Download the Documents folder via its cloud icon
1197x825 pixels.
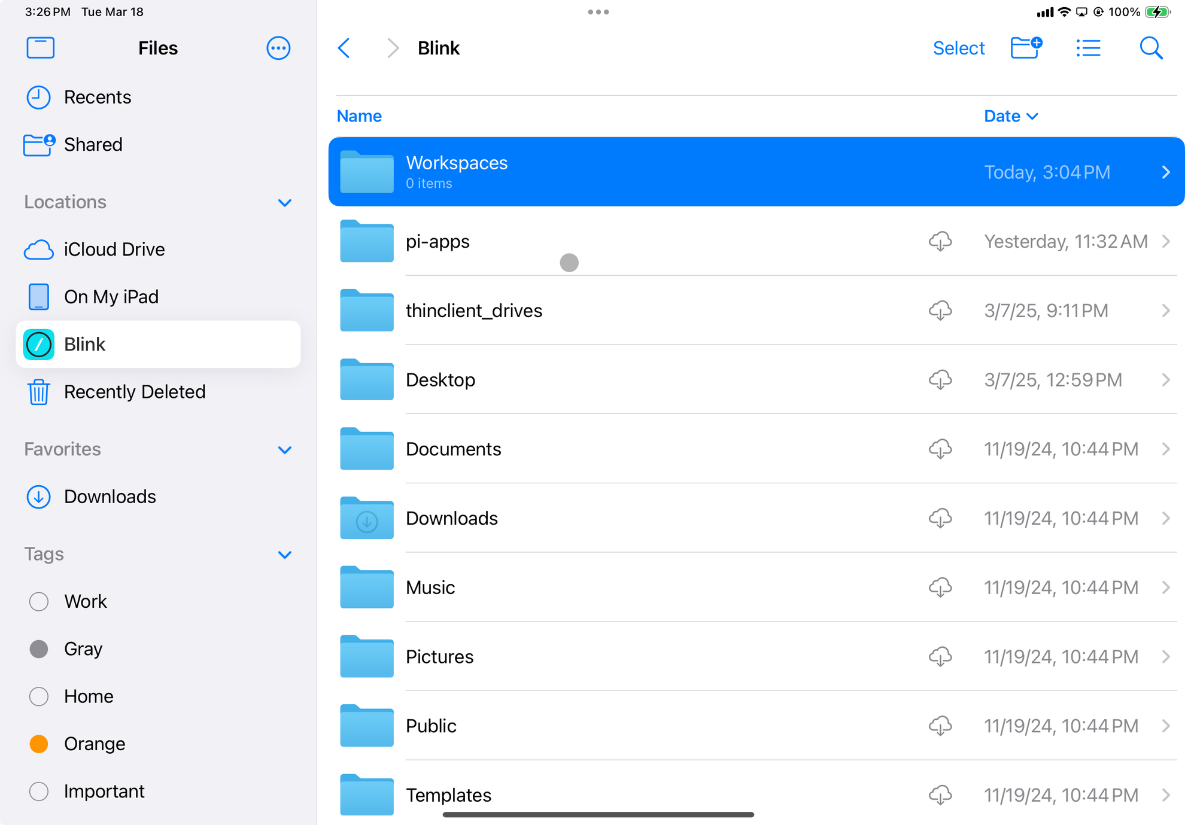click(940, 449)
